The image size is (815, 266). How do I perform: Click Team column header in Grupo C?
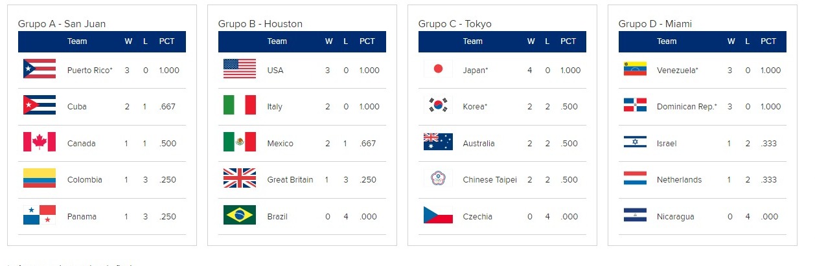[x=472, y=41]
